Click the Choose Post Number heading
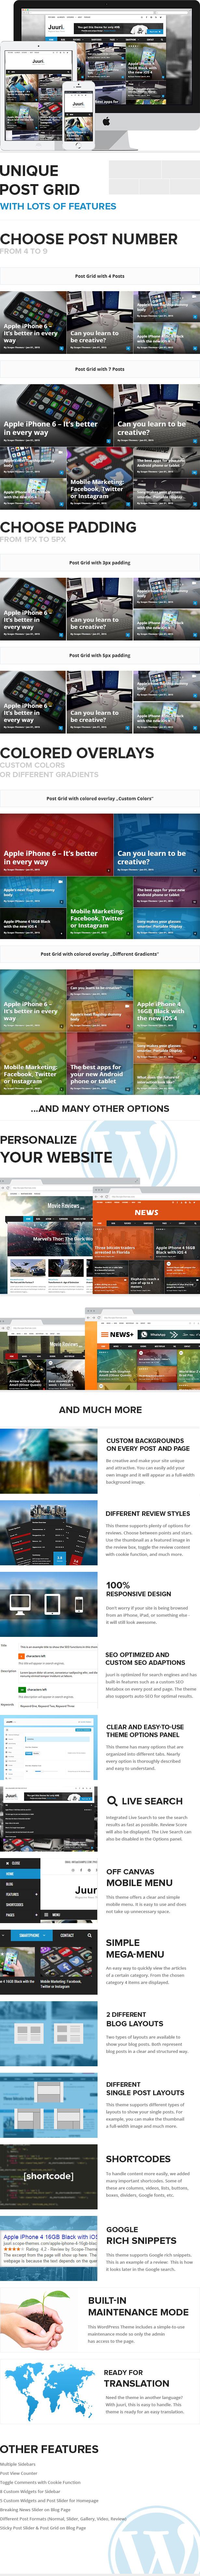The image size is (200, 2576). [x=89, y=239]
